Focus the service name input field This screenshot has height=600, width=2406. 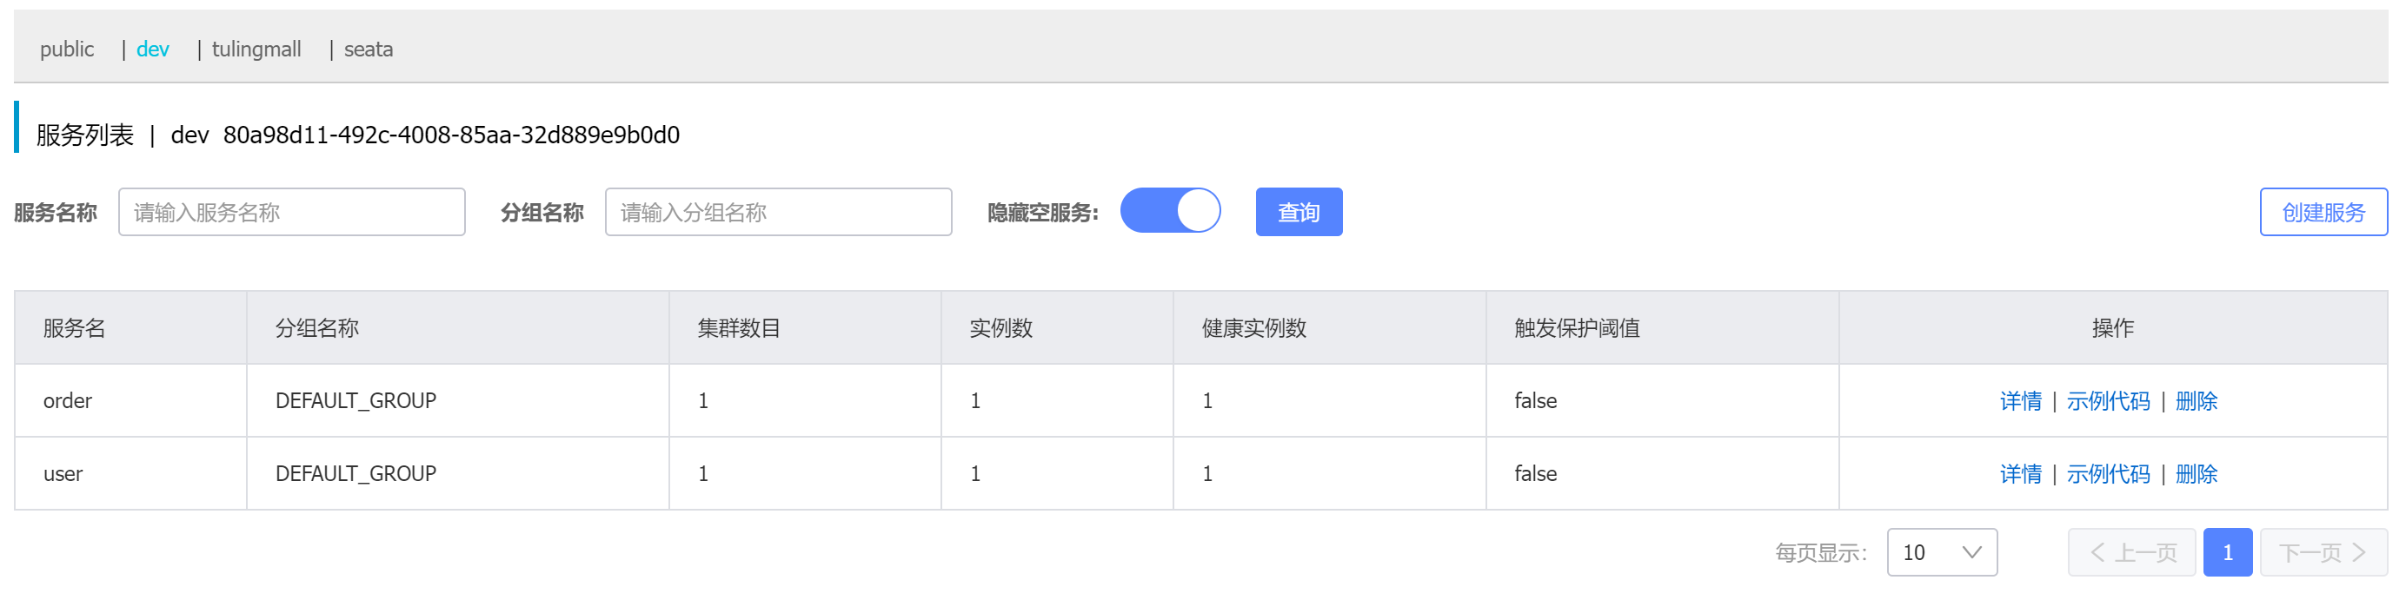(291, 213)
